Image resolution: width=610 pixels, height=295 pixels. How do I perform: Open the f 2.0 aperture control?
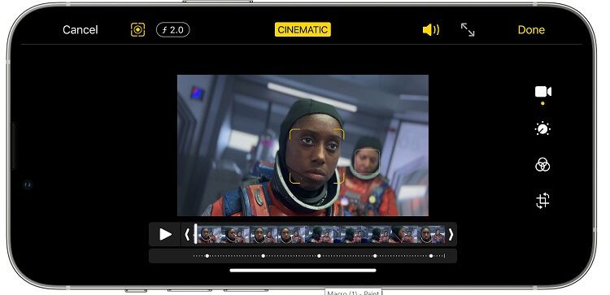click(x=172, y=30)
